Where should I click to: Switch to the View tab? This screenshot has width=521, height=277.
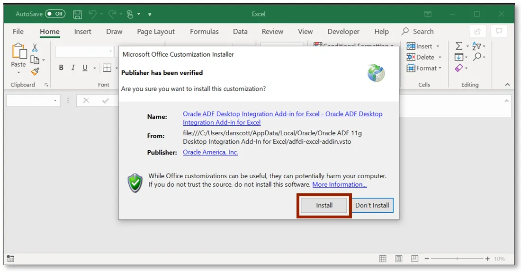click(x=305, y=32)
